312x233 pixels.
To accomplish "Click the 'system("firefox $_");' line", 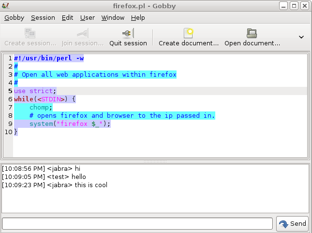I will pos(70,123).
